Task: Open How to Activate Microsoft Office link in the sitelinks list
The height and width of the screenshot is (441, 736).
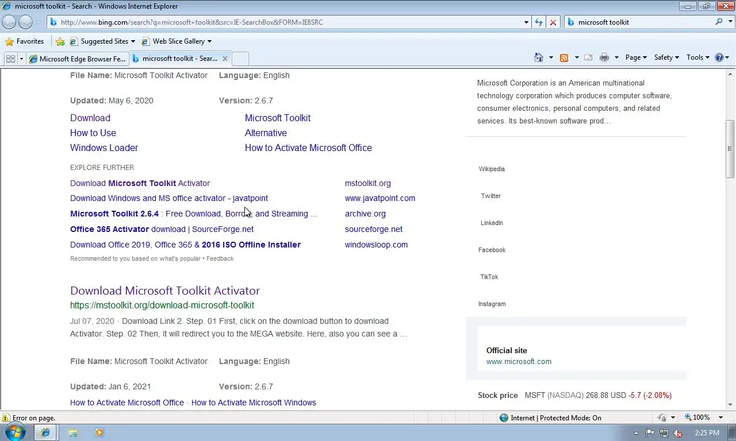Action: 308,148
